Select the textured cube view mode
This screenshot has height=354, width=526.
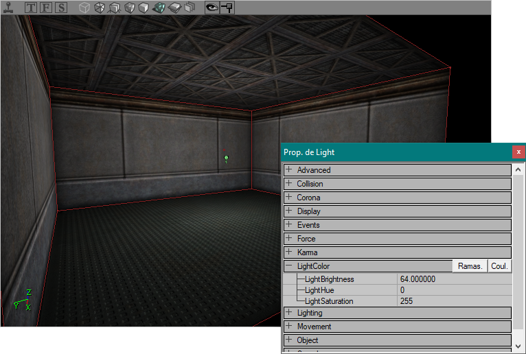click(129, 8)
